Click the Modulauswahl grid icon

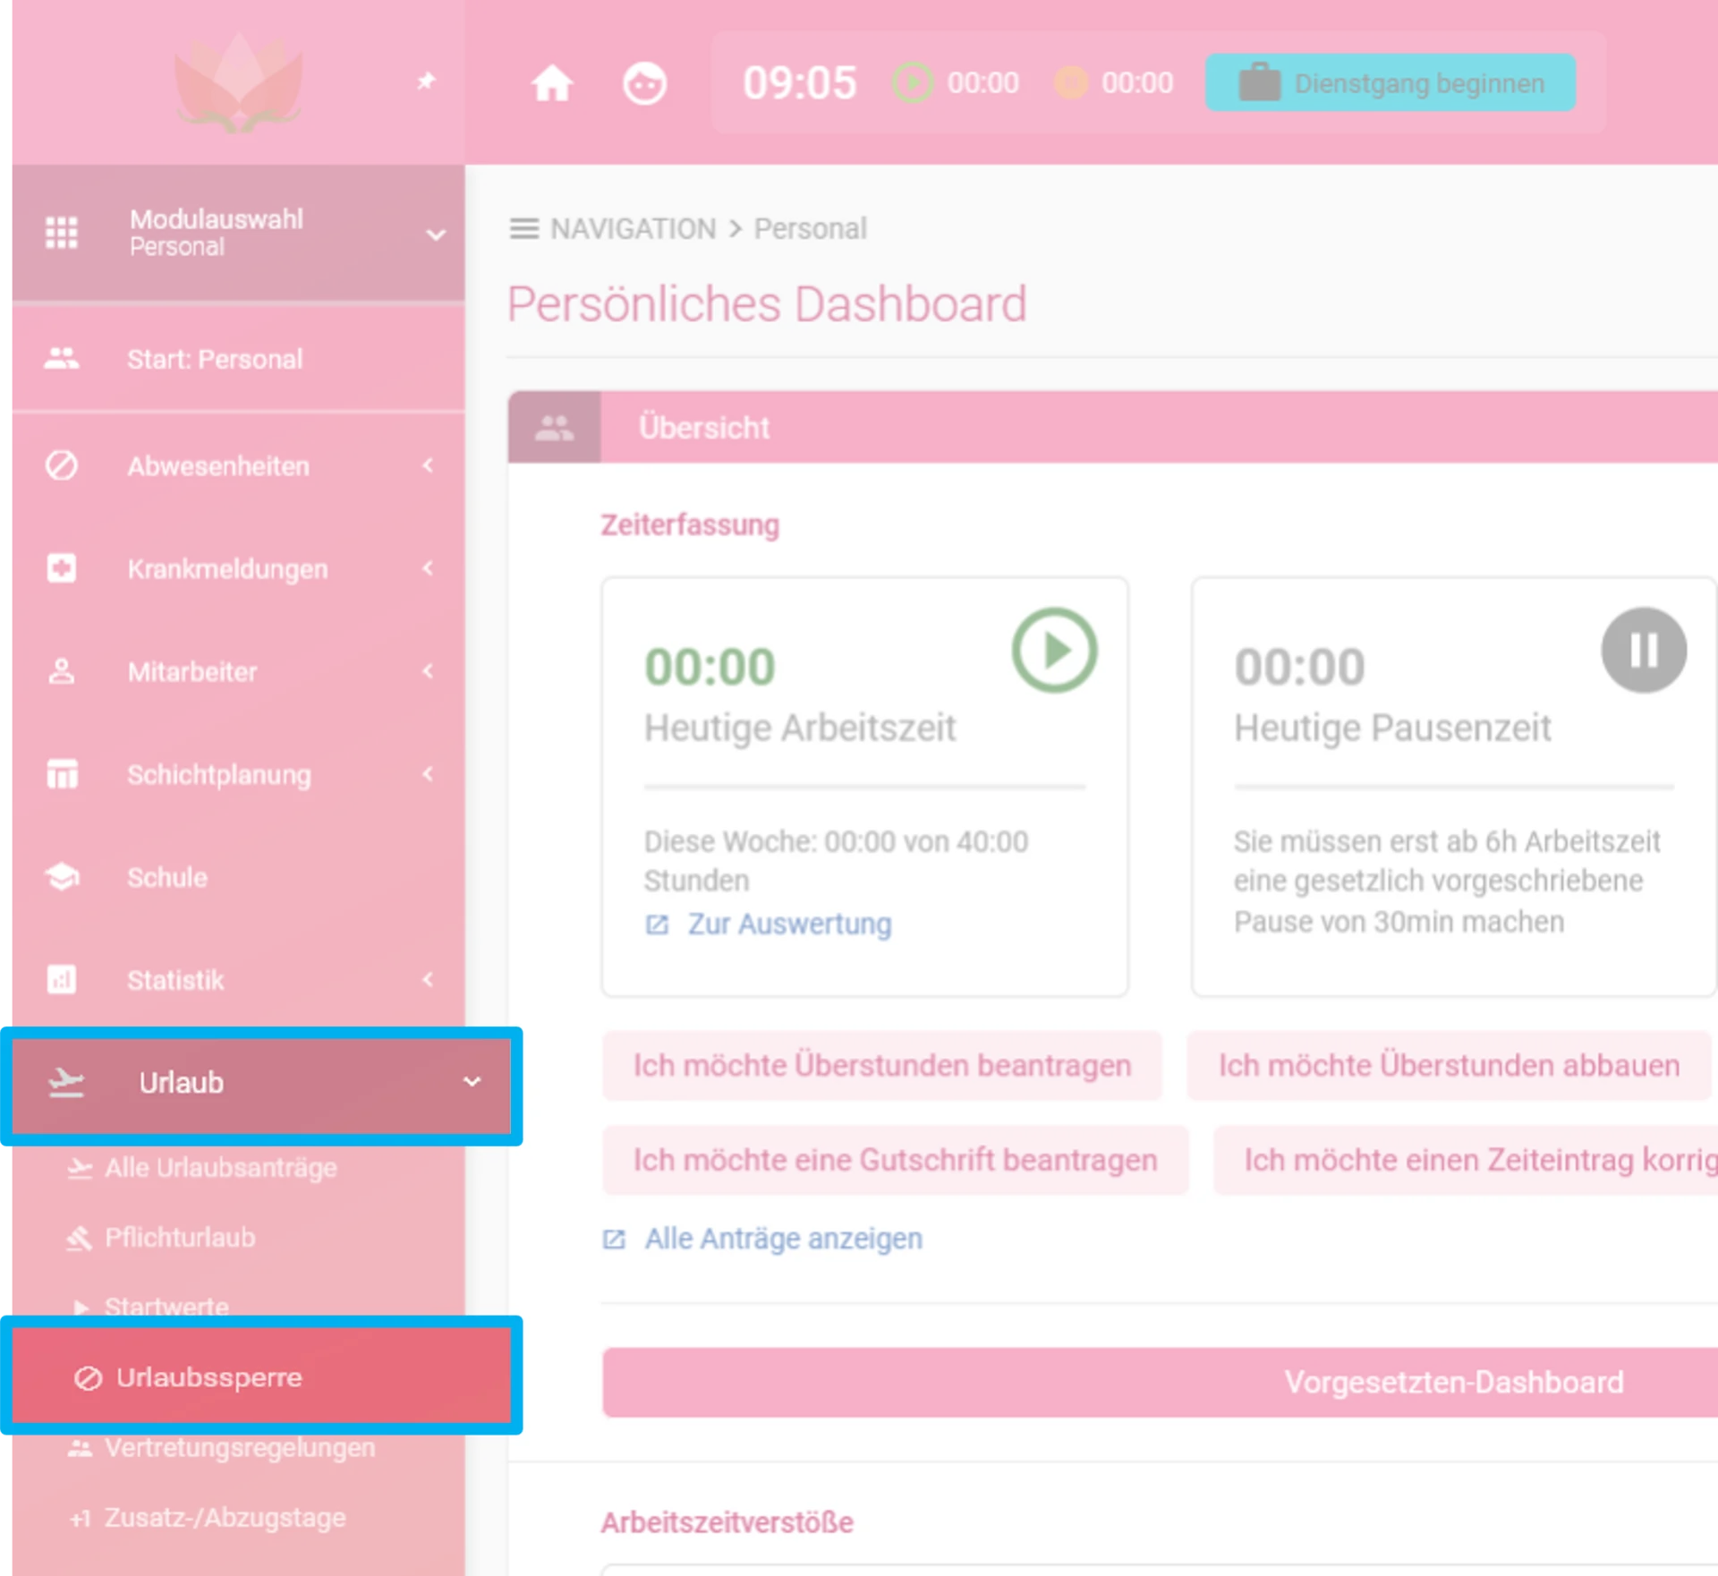tap(62, 233)
